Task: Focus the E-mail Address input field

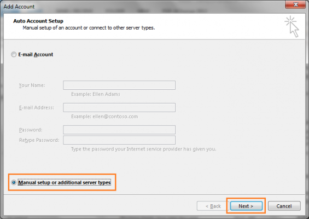Action: (x=119, y=107)
